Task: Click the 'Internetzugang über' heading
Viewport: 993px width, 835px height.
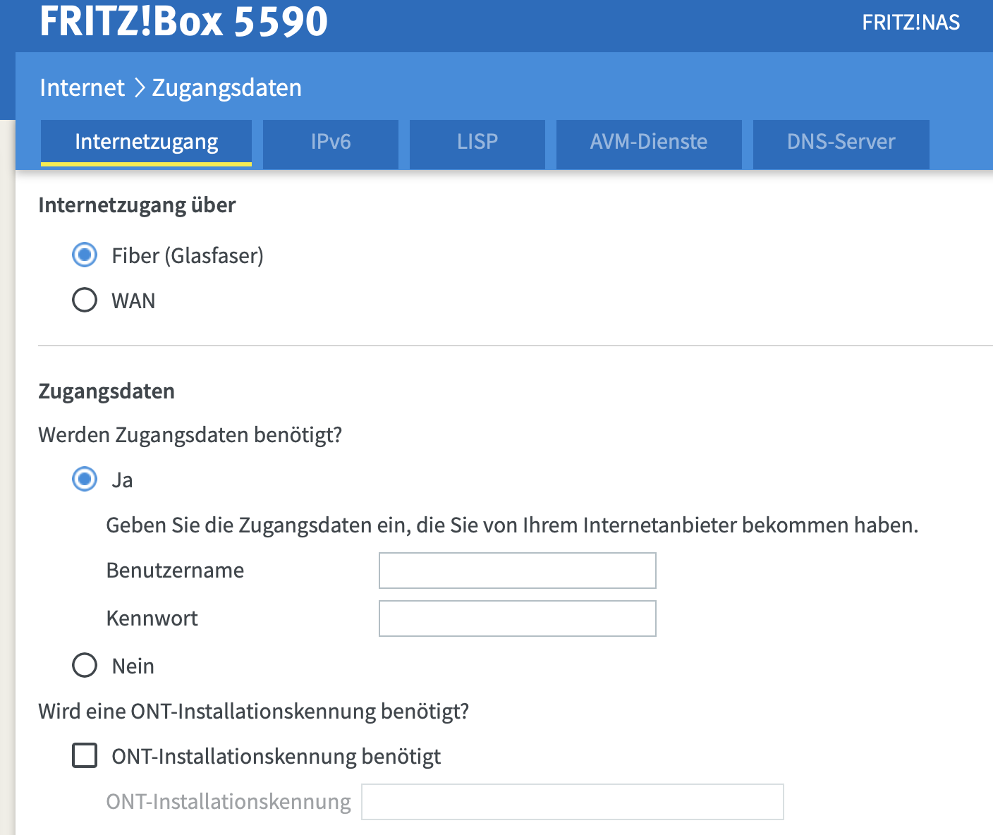Action: [137, 205]
